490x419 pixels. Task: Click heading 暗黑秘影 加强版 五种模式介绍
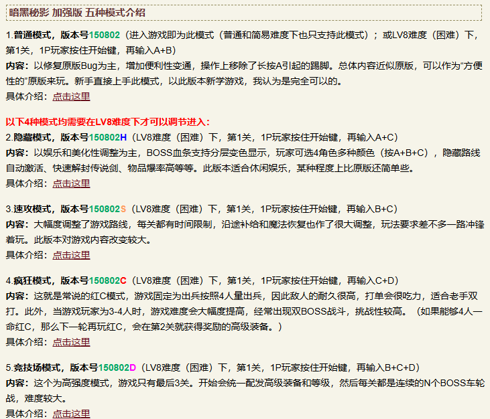[77, 13]
